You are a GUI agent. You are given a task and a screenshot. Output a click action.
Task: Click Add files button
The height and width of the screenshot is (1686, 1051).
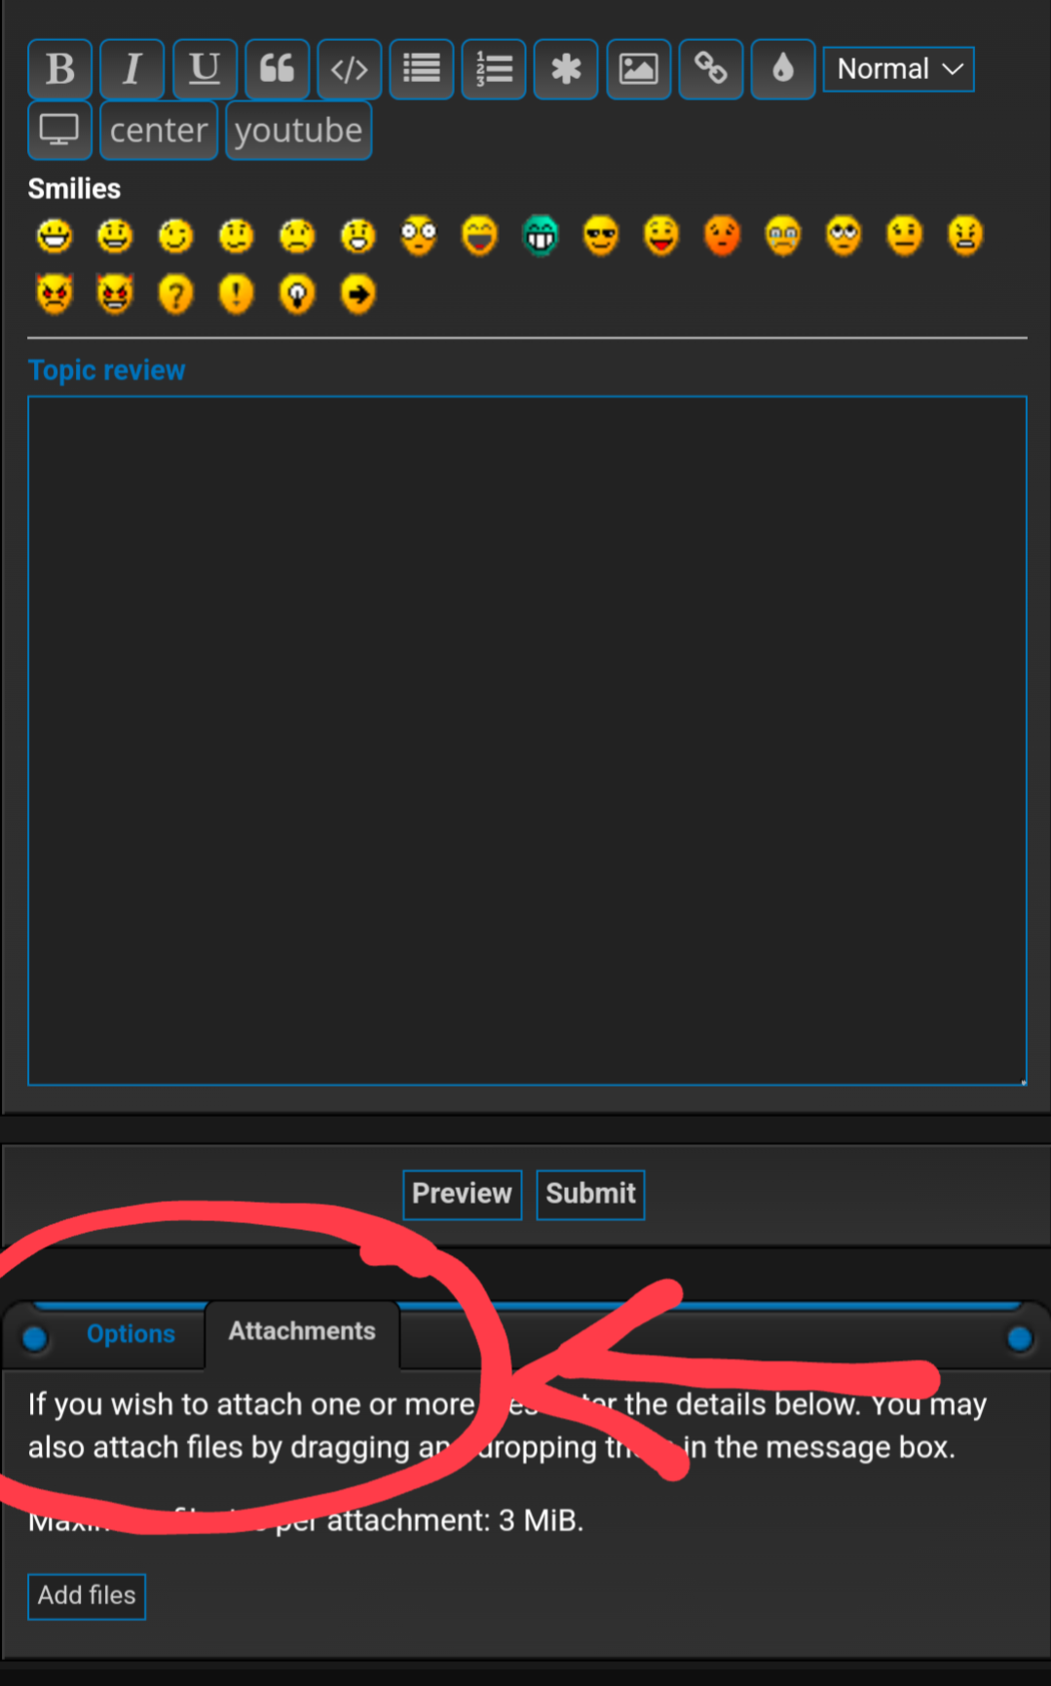87,1595
